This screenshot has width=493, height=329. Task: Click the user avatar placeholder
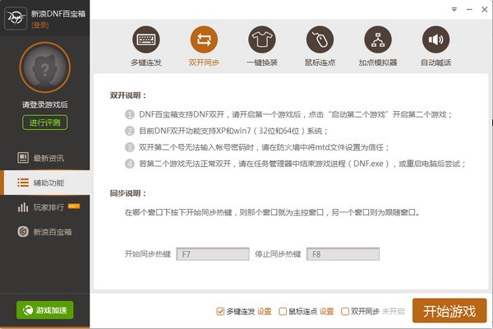(45, 67)
